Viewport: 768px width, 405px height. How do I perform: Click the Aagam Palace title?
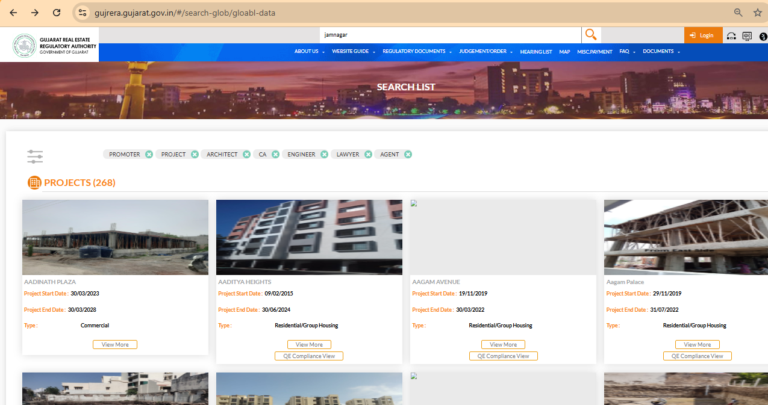point(625,282)
